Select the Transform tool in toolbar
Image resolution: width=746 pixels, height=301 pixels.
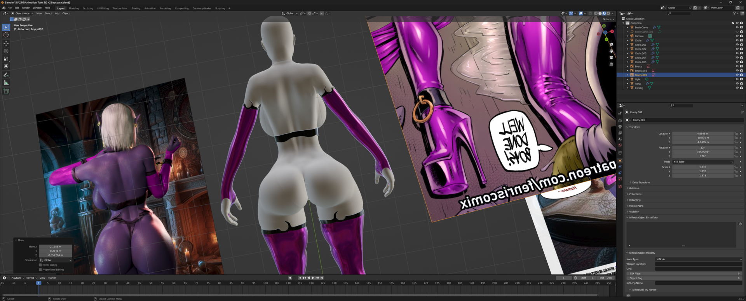tap(6, 66)
